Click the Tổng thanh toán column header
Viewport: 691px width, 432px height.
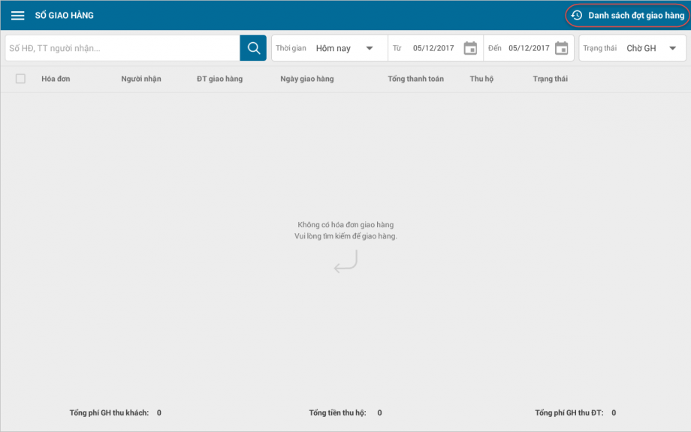tap(415, 79)
